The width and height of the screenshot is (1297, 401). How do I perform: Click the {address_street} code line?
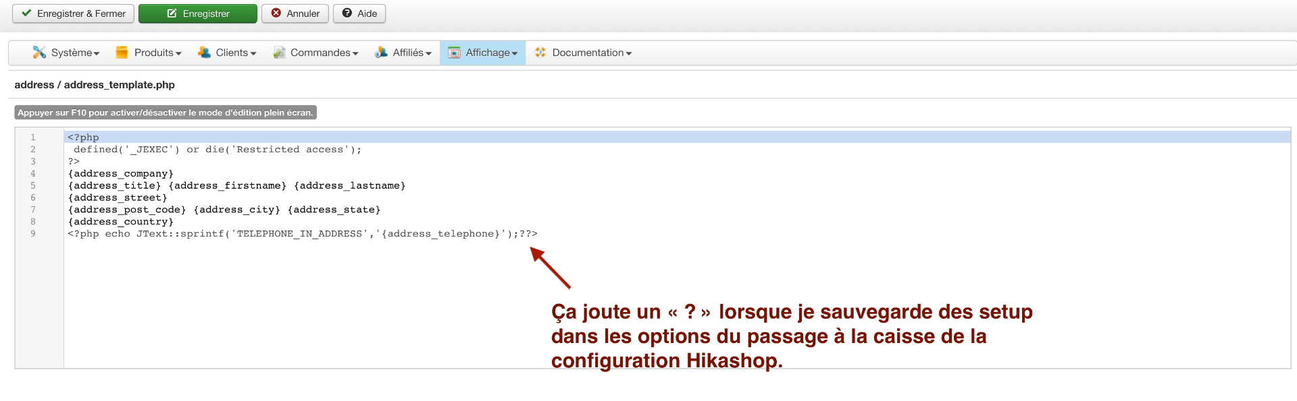click(x=118, y=198)
